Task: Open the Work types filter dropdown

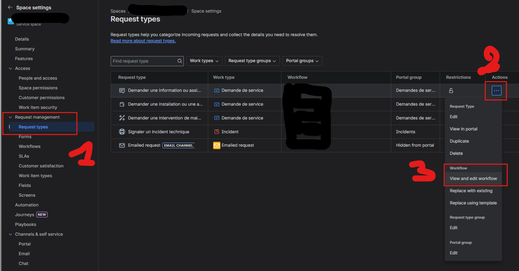Action: click(x=204, y=61)
